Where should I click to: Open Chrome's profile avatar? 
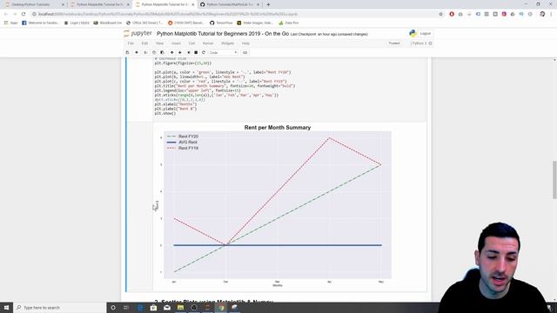542,14
